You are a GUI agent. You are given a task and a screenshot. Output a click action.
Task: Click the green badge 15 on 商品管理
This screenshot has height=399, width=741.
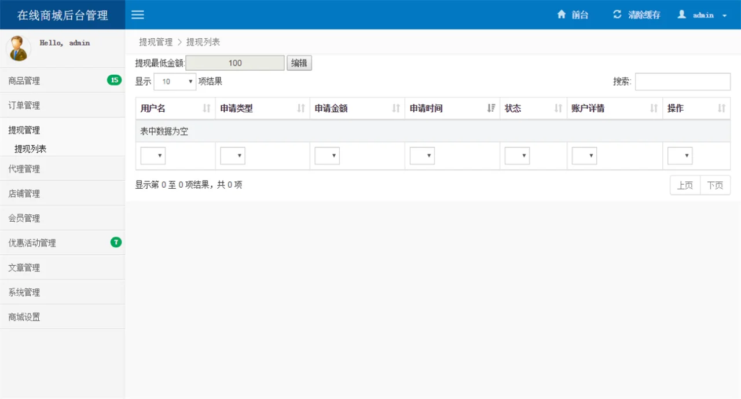(x=114, y=80)
